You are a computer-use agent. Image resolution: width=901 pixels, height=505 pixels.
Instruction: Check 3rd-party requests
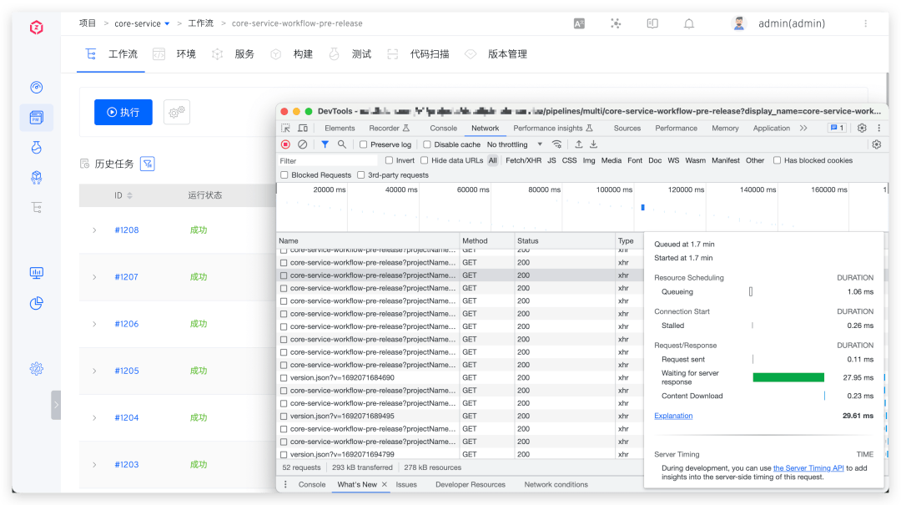coord(361,174)
